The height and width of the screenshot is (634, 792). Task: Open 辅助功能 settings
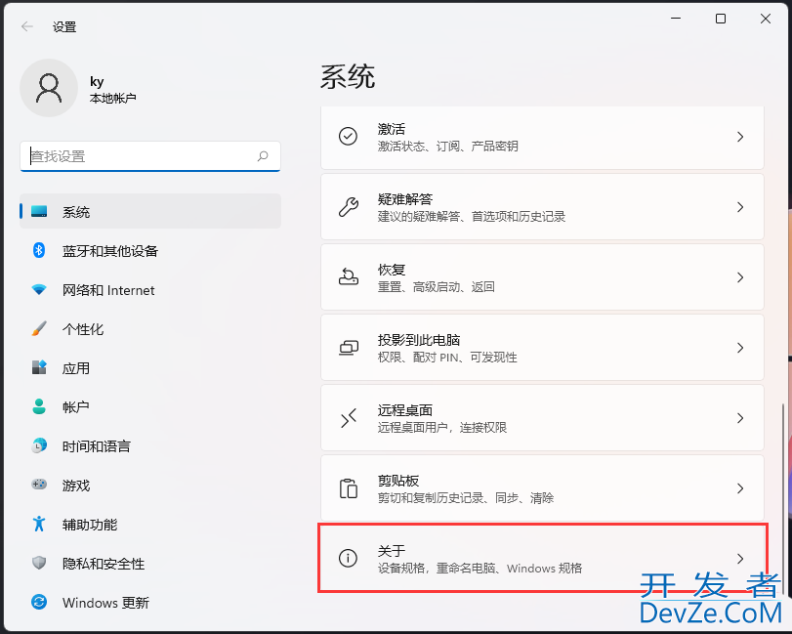pos(150,524)
